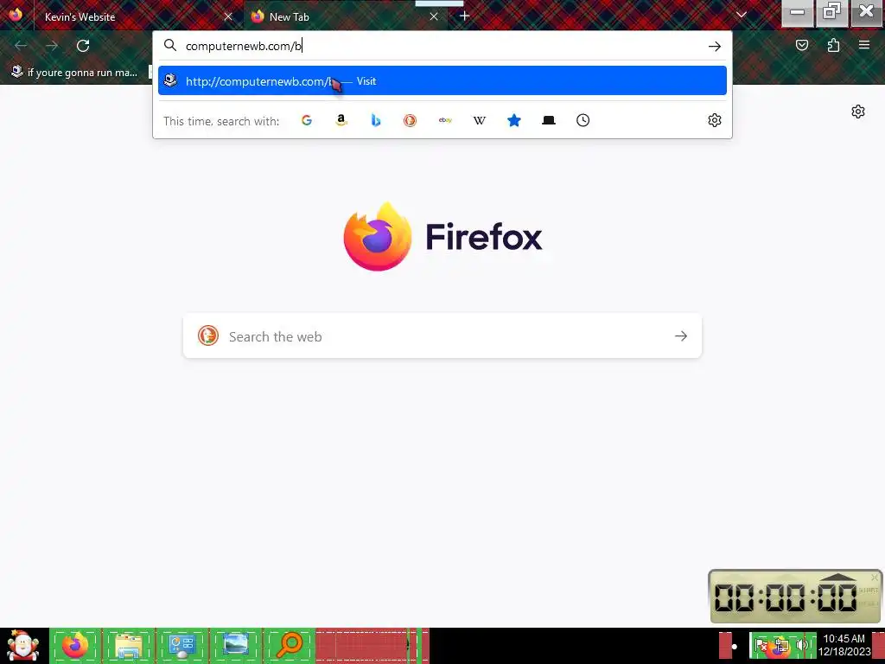
Task: Open the 'if youre gonna run ma...' bookmark
Action: click(x=74, y=73)
